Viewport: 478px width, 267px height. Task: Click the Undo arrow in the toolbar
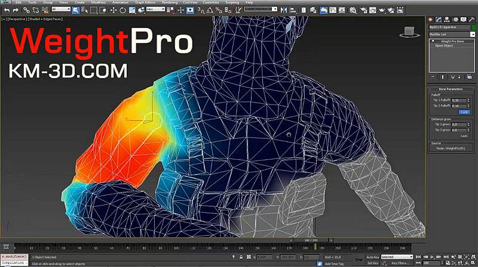pos(7,10)
